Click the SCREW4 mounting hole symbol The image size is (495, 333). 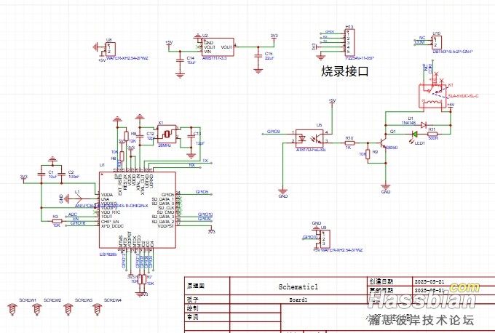(x=98, y=309)
